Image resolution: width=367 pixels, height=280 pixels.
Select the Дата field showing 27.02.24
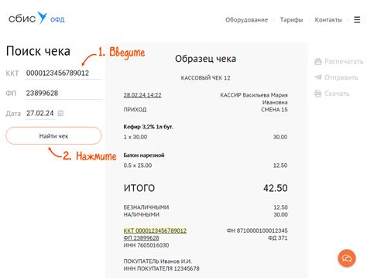click(x=40, y=114)
